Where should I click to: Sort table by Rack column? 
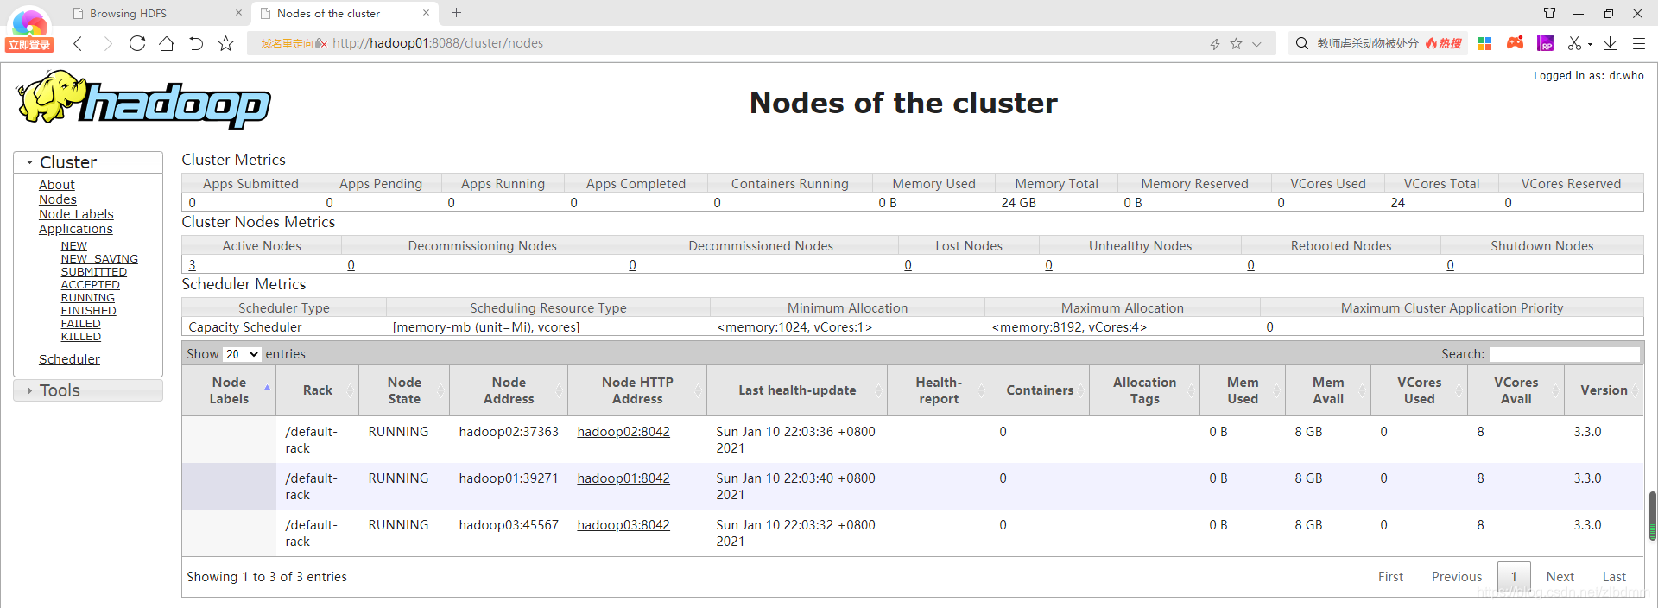(318, 390)
